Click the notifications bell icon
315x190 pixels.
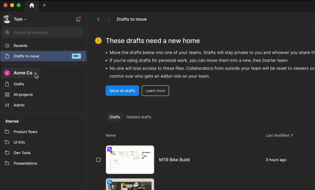pyautogui.click(x=78, y=19)
